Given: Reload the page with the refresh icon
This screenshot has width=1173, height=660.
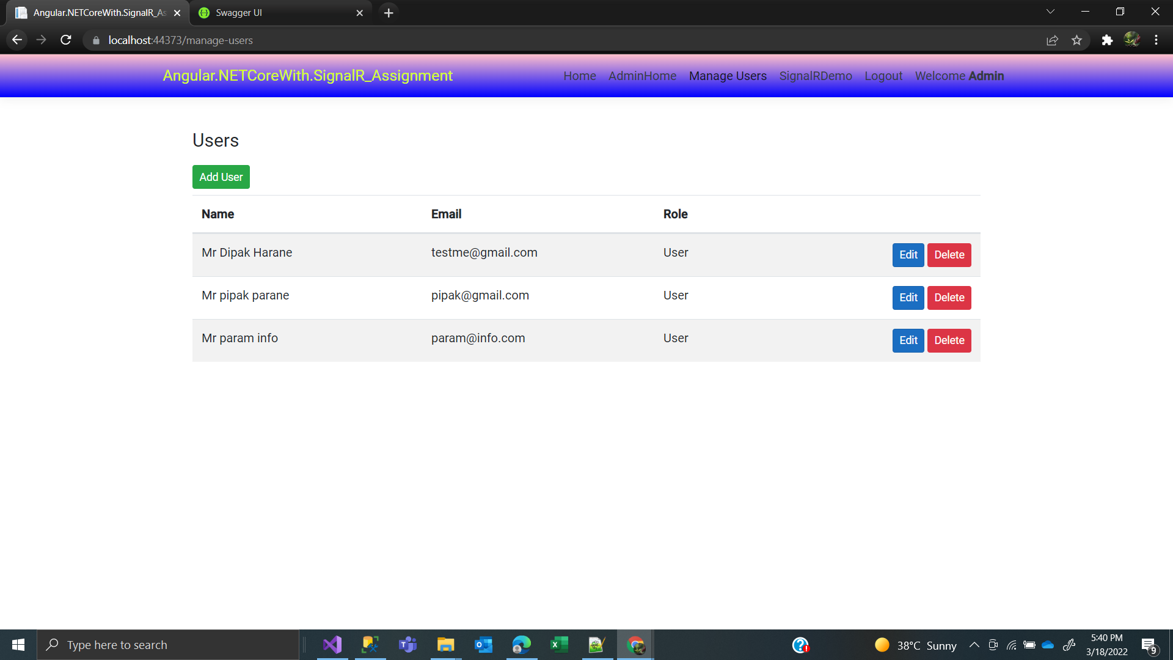Looking at the screenshot, I should (66, 40).
